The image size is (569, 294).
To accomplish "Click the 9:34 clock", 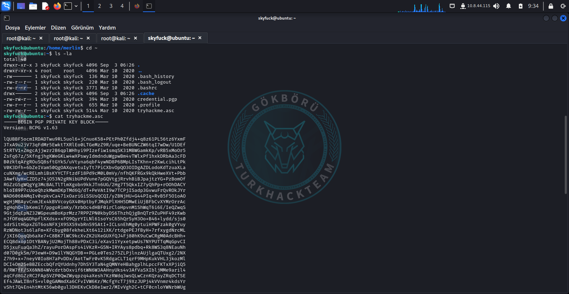I will pos(533,6).
